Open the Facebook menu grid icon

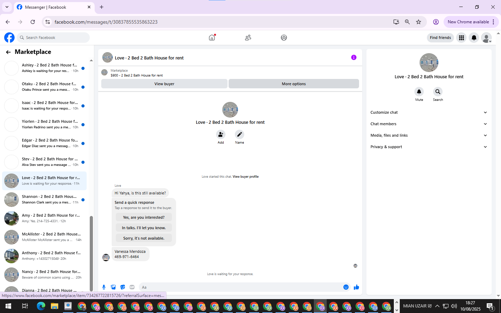click(x=461, y=38)
